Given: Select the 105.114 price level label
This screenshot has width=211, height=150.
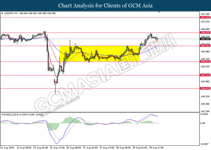Looking at the screenshot, I should tap(205, 75).
